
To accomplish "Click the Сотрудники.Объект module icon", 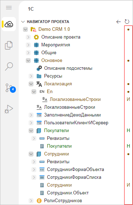I will click(42, 193).
